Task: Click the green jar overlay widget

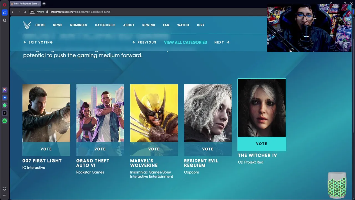Action: click(x=337, y=185)
